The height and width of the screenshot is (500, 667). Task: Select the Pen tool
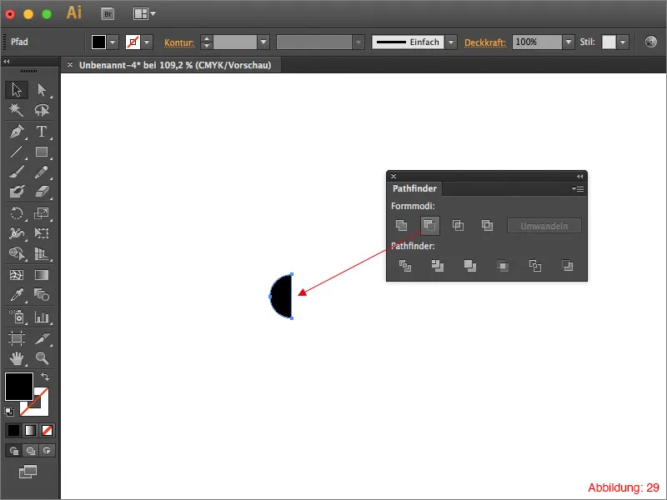pyautogui.click(x=17, y=132)
